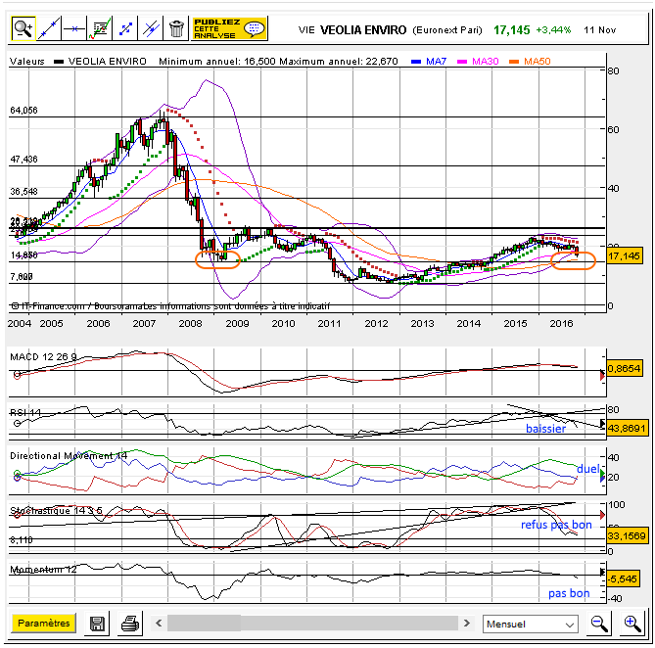Zoom out with the minus magnifier
The height and width of the screenshot is (648, 655).
[599, 624]
